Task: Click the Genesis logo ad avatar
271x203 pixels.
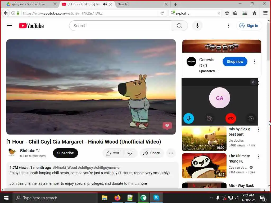Action: pyautogui.click(x=191, y=62)
